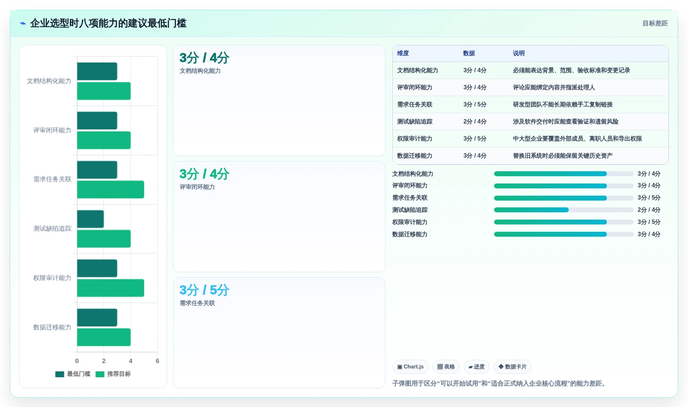Click the 推荐目标 bar for 需求任务关联
688x407 pixels.
(x=110, y=190)
